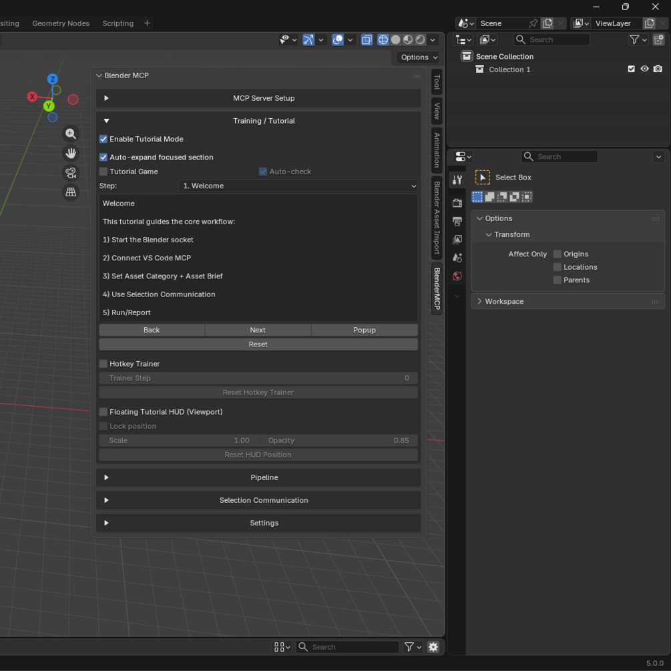
Task: Toggle X-ray display icon
Action: (x=367, y=40)
